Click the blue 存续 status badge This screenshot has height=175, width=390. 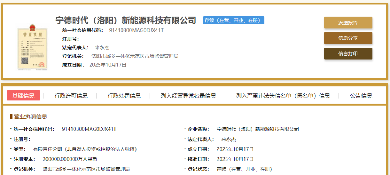point(233,21)
